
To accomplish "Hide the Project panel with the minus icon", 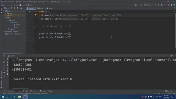I will coord(24,8).
